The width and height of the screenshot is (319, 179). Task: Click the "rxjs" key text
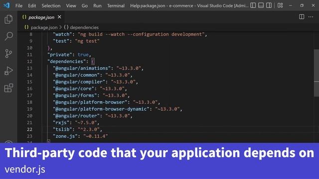[x=61, y=123]
